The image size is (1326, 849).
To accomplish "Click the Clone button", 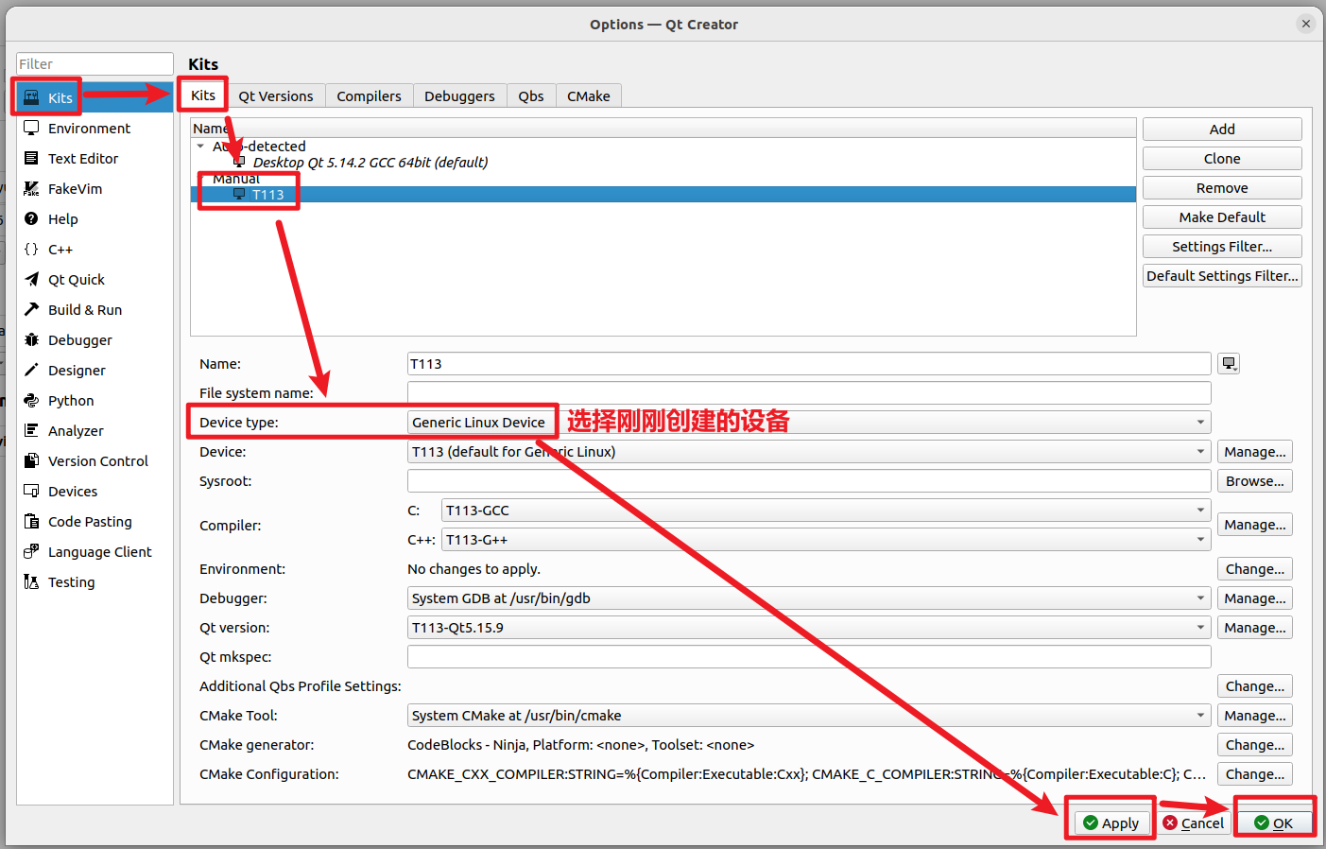I will [x=1222, y=158].
